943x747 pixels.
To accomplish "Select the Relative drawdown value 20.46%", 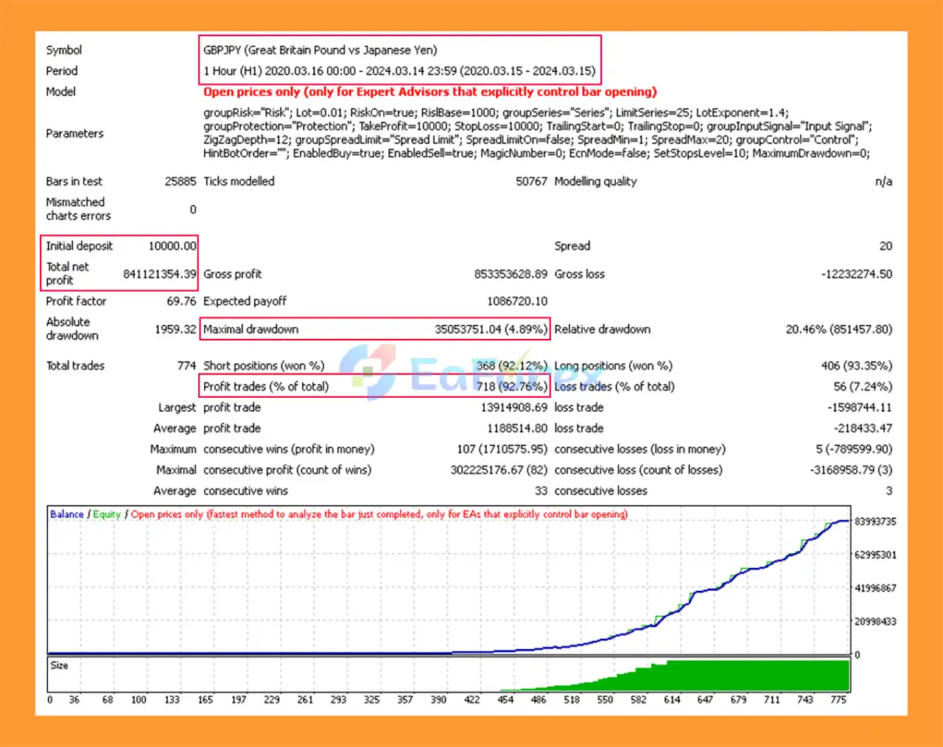I will pyautogui.click(x=838, y=329).
